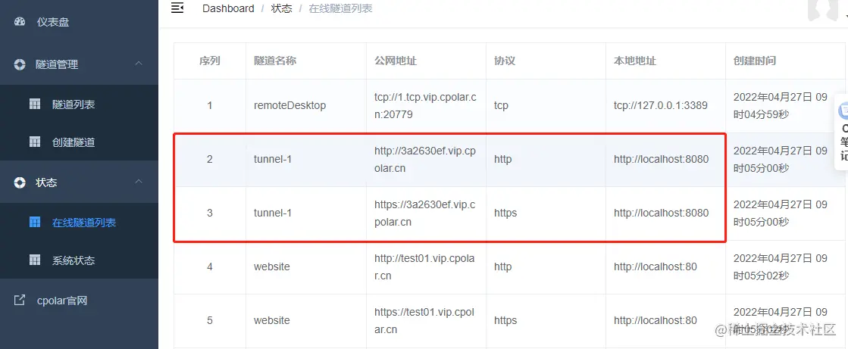Click tunnel-1 name in row 2
This screenshot has height=349, width=848.
click(273, 160)
